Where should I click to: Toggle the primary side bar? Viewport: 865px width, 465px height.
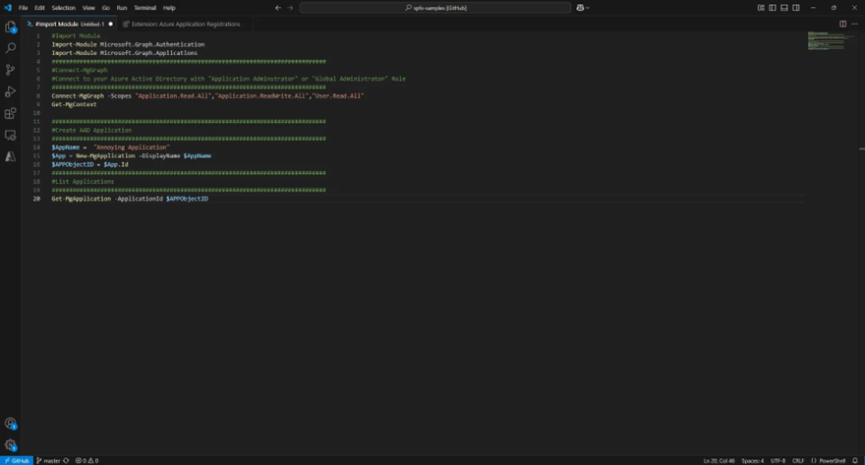[773, 8]
